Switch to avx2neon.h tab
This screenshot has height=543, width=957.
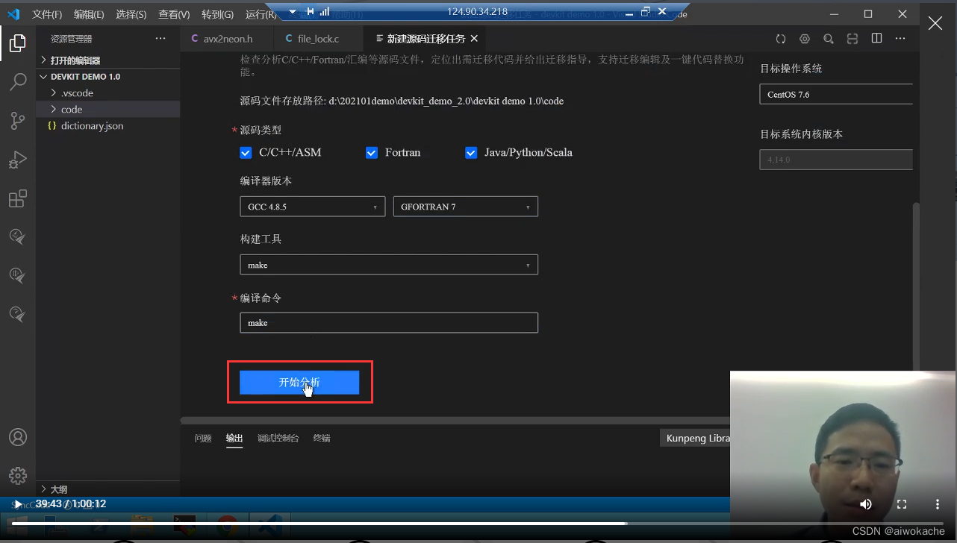(227, 39)
